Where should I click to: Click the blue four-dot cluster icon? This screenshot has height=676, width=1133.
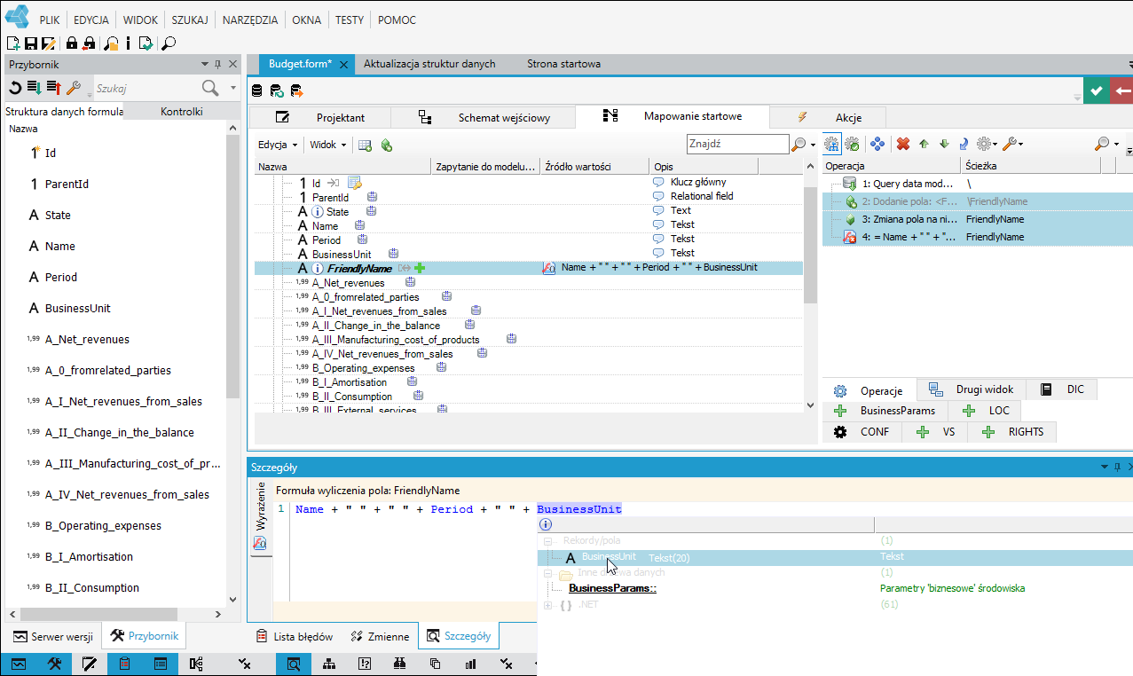pyautogui.click(x=877, y=144)
